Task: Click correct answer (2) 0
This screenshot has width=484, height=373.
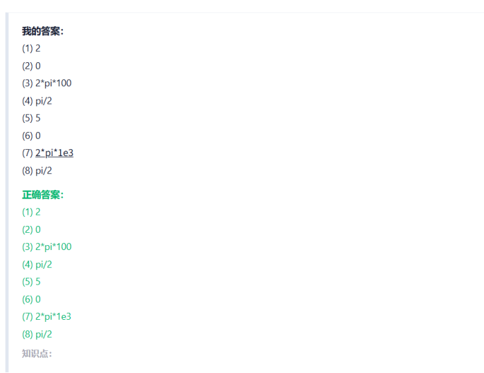Action: 31,229
